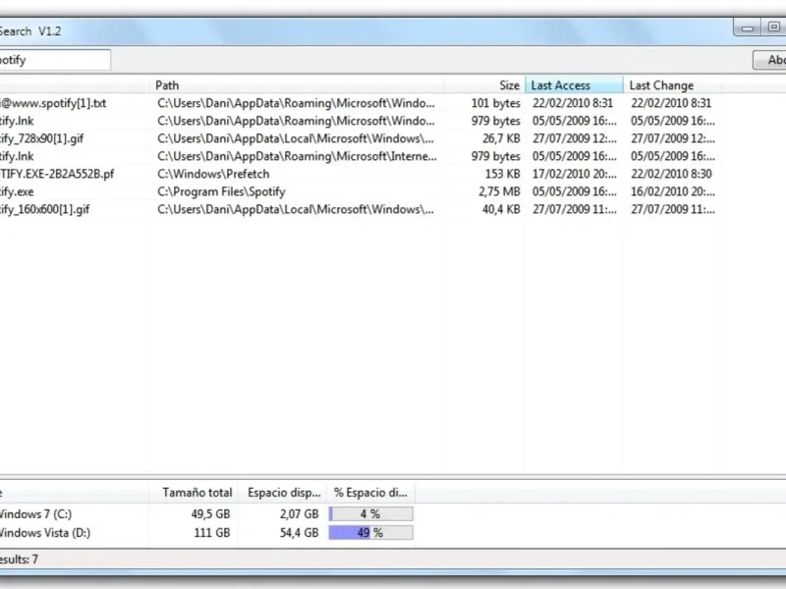Click the 4 % free space bar
This screenshot has height=589, width=786.
[x=371, y=513]
